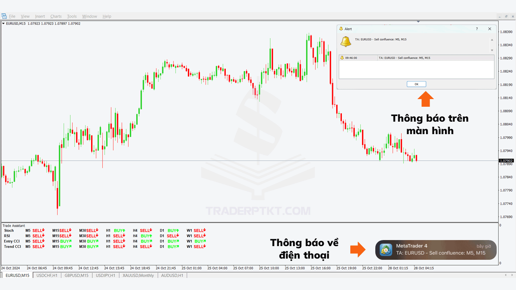This screenshot has width=516, height=290.
Task: Click the Trade Assistant panel label
Action: [14, 226]
